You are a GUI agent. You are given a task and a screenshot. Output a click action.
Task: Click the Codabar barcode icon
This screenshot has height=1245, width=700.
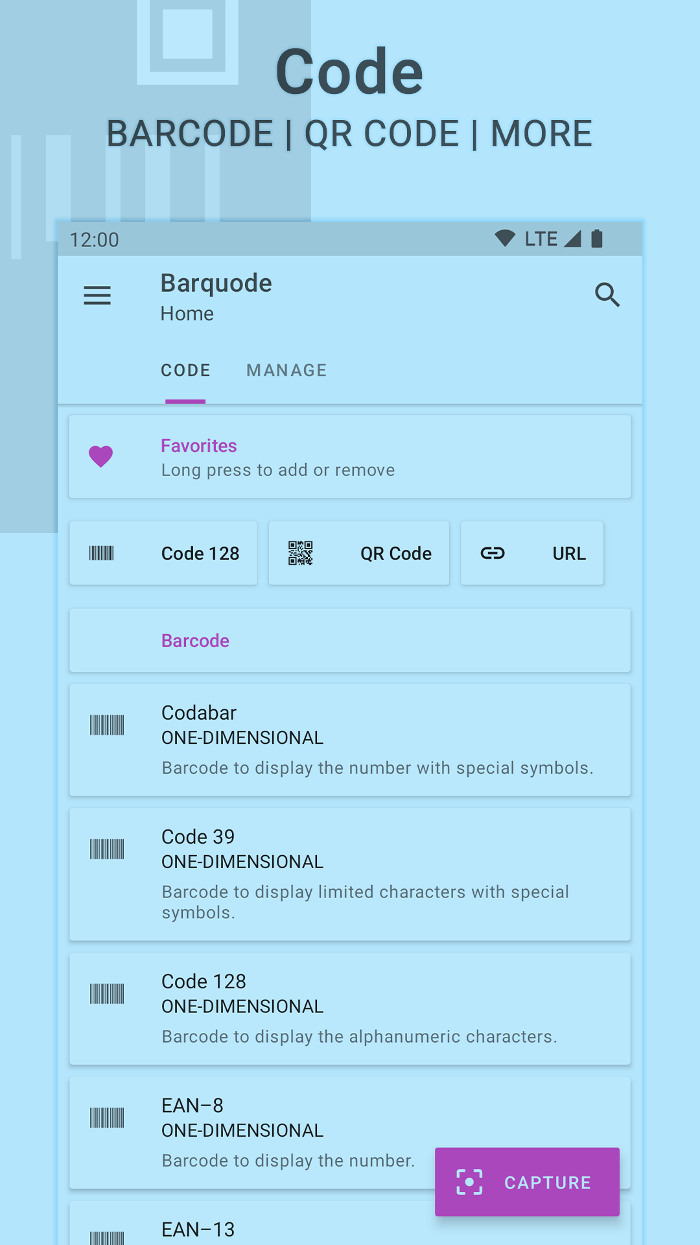107,725
